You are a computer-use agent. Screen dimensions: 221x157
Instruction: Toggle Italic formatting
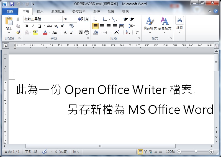[33, 26]
